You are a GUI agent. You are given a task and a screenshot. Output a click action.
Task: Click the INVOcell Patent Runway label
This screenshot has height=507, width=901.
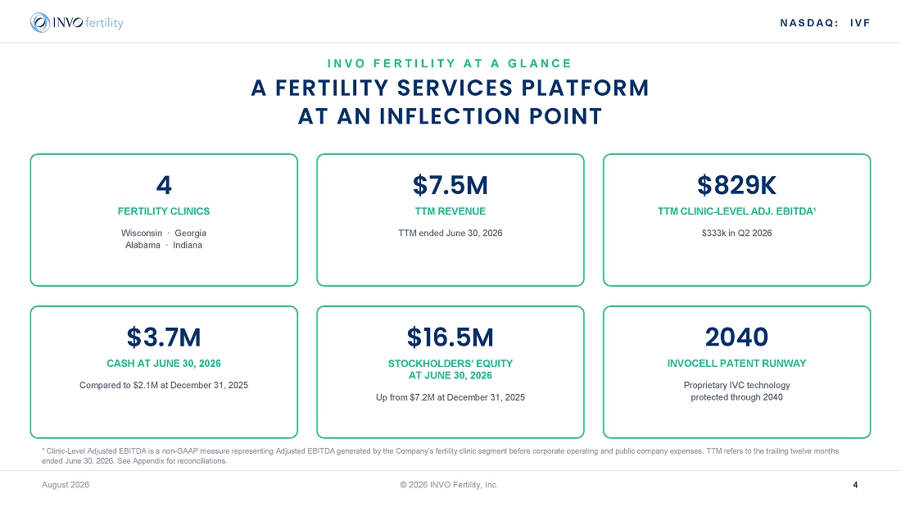tap(736, 364)
